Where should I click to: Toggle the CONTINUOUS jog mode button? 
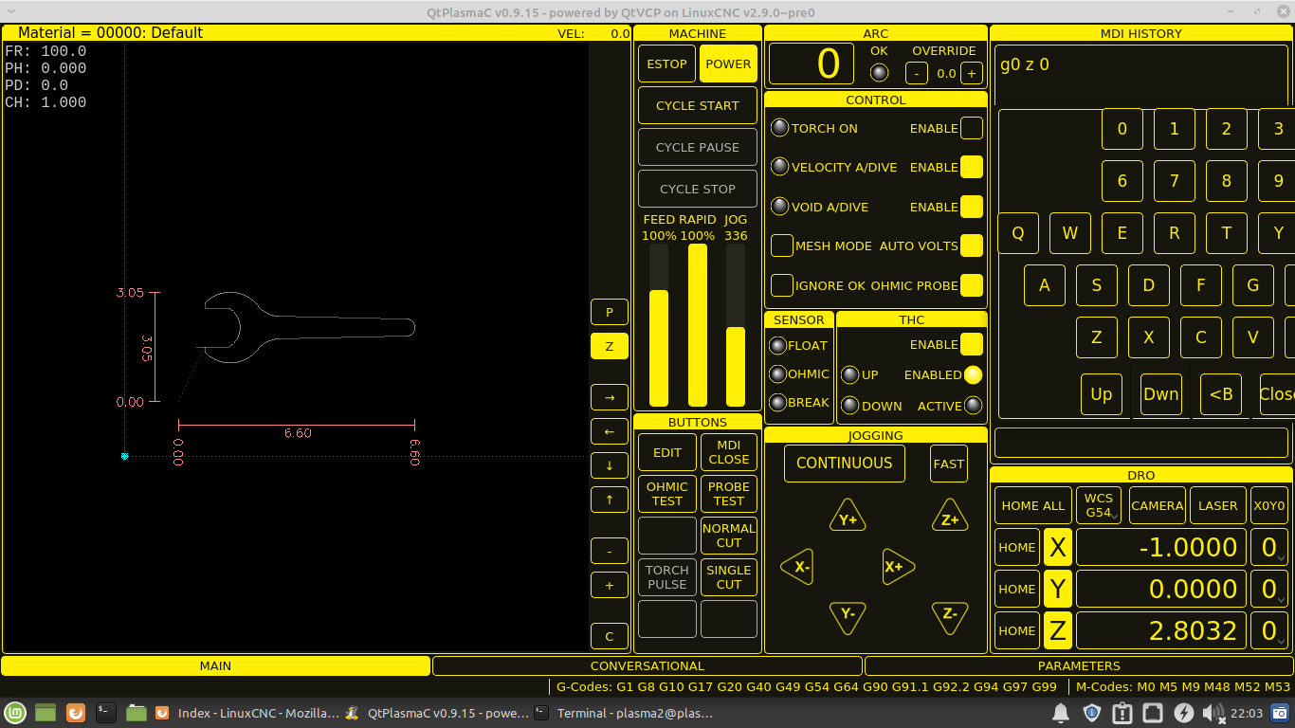coord(845,464)
